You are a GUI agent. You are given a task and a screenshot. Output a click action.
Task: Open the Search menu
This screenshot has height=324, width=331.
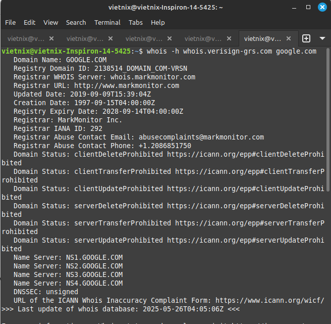(76, 23)
